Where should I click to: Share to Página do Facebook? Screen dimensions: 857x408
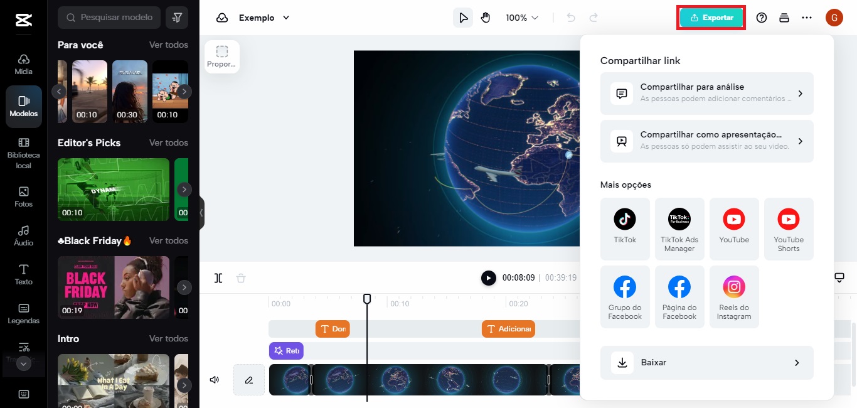(679, 296)
